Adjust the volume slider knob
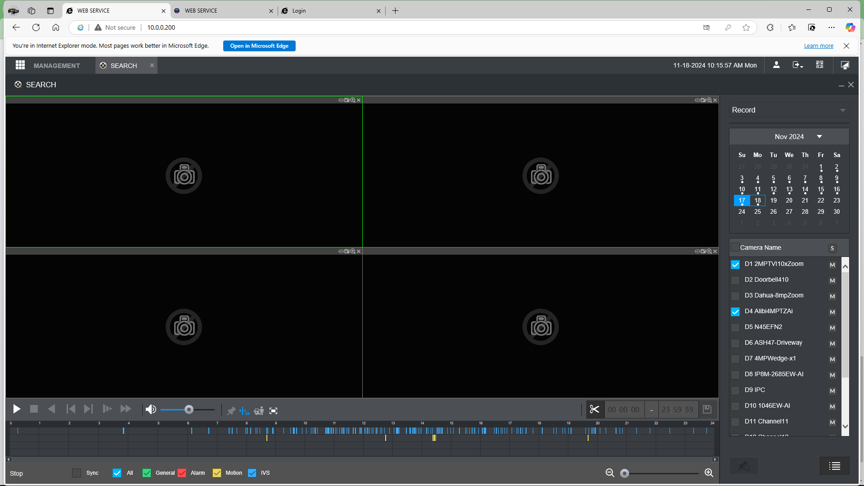Image resolution: width=864 pixels, height=486 pixels. pyautogui.click(x=189, y=409)
